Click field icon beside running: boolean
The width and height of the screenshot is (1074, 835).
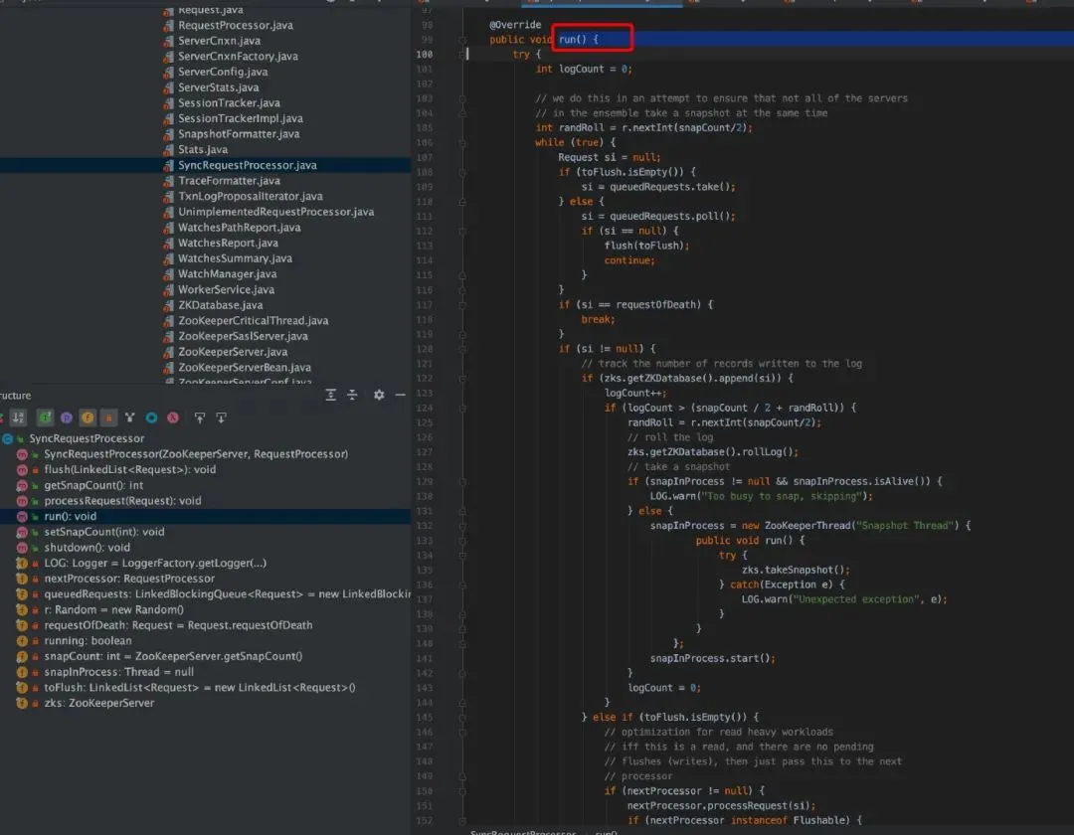click(x=22, y=641)
